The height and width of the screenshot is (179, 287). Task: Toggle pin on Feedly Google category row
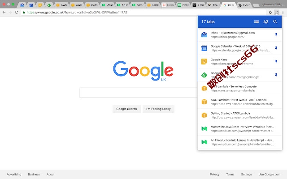coord(276,75)
